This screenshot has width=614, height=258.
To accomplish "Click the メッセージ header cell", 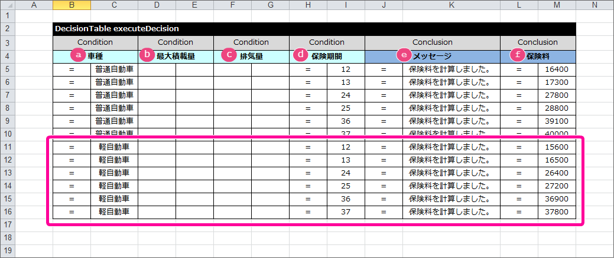I will [x=433, y=56].
